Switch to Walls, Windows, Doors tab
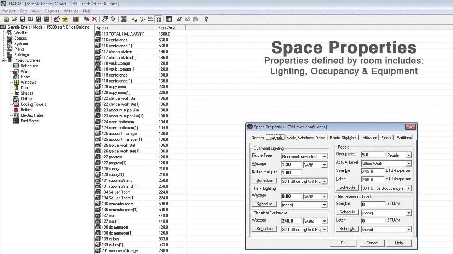This screenshot has width=453, height=254. coord(306,138)
